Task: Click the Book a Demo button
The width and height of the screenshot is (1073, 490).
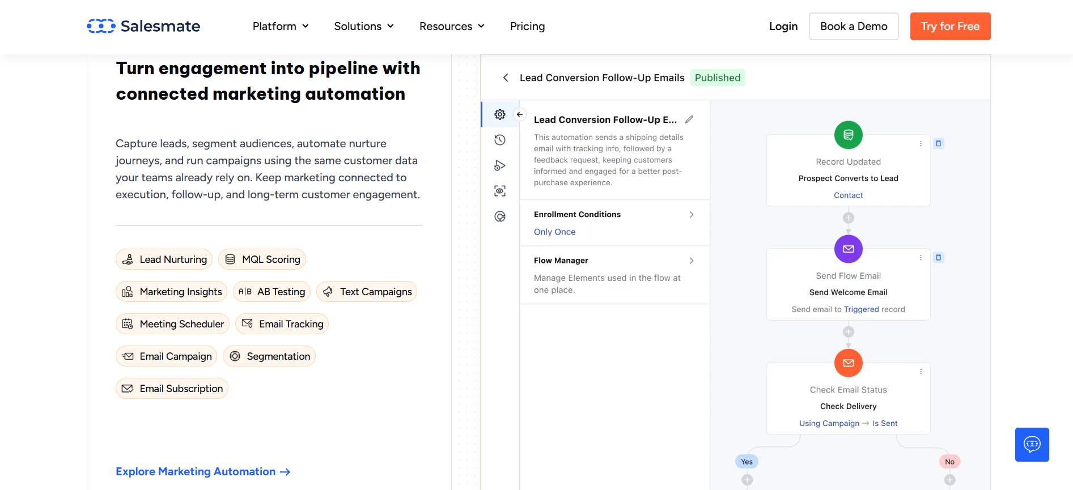Action: coord(853,27)
